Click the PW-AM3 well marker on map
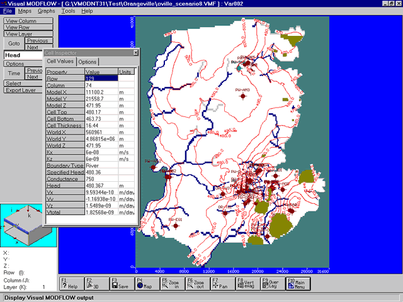 243,96
